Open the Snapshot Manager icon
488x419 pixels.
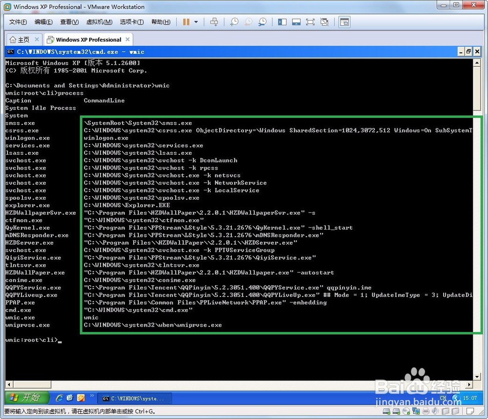coord(263,22)
